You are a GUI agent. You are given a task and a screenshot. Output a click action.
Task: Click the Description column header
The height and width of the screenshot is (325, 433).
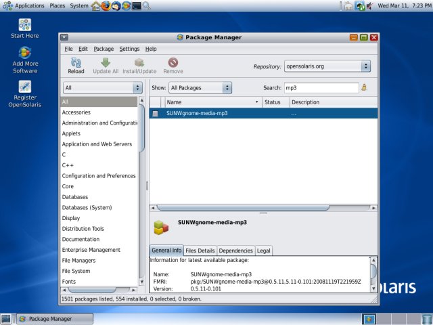(334, 102)
